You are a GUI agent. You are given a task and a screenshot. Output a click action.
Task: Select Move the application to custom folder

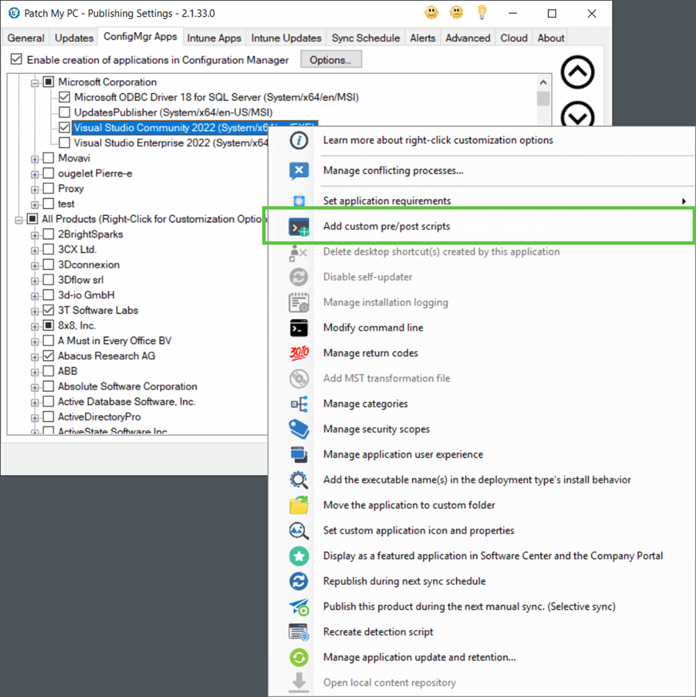pos(409,505)
